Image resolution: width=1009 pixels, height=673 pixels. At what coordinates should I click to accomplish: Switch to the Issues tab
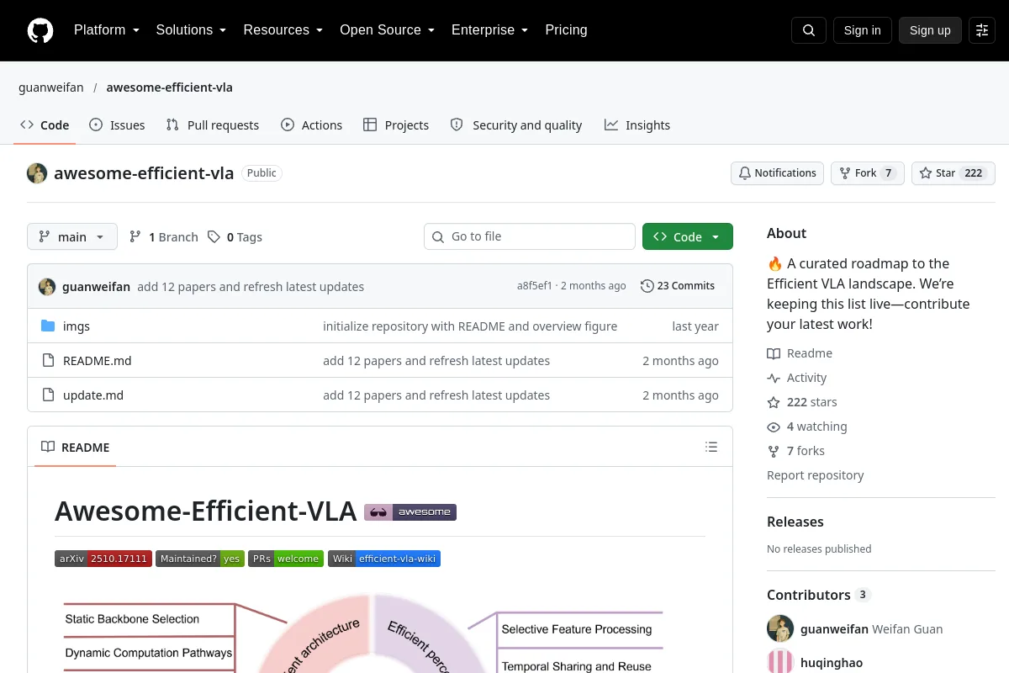pos(117,125)
